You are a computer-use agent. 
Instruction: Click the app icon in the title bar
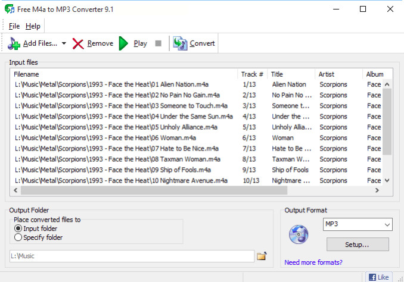coord(10,9)
